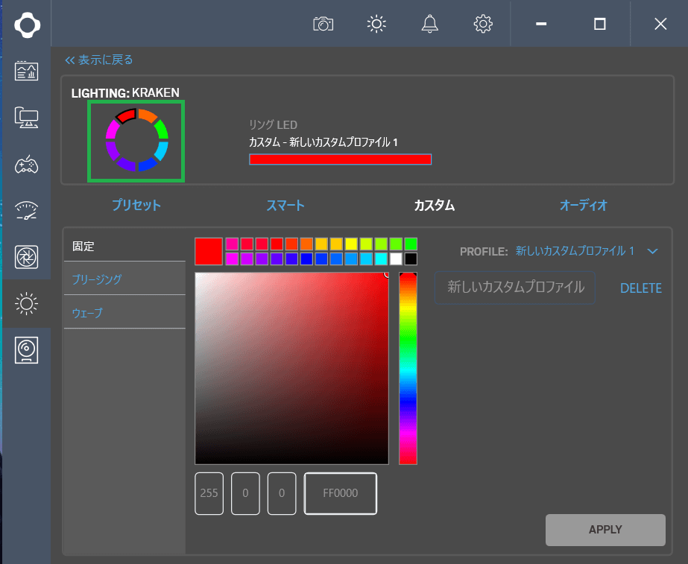Switch to the オーディオ tab
This screenshot has width=688, height=564.
point(583,205)
